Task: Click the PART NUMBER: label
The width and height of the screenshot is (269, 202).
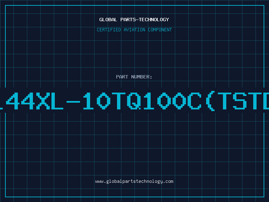Action: pyautogui.click(x=134, y=77)
